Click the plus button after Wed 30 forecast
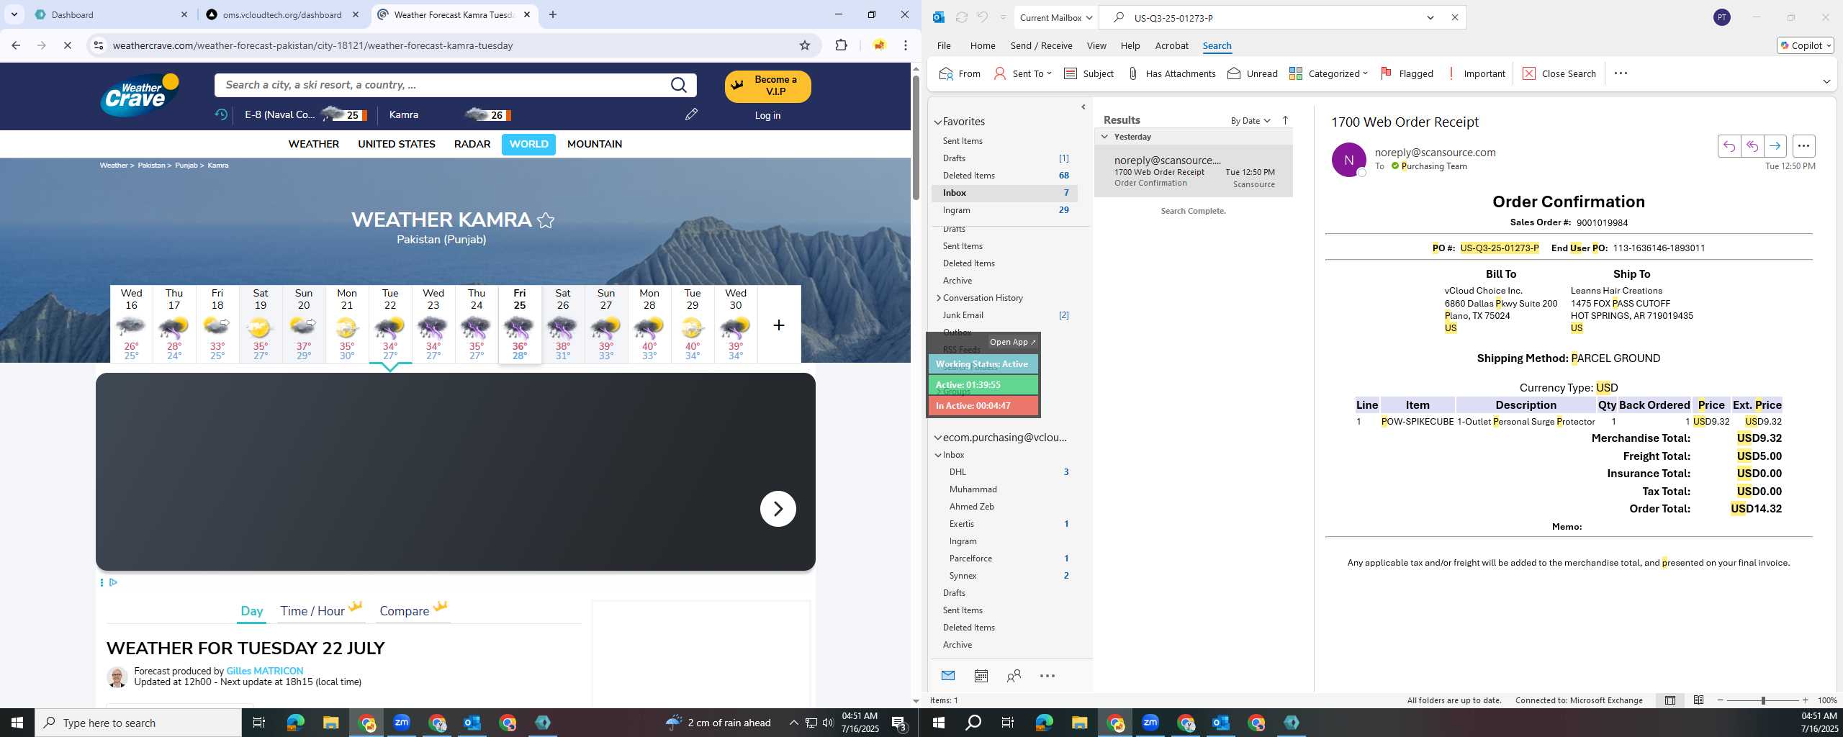 click(779, 325)
